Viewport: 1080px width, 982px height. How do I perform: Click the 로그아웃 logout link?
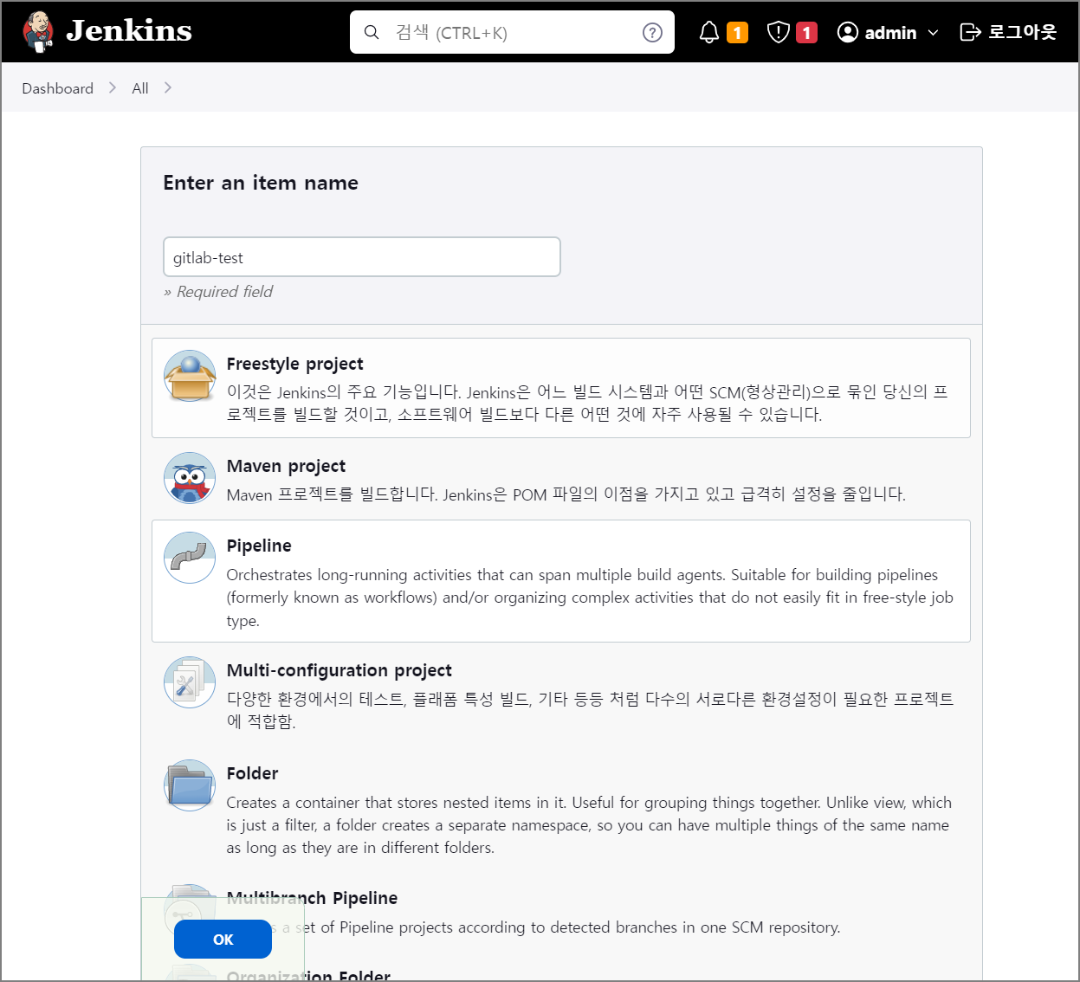pyautogui.click(x=1022, y=32)
